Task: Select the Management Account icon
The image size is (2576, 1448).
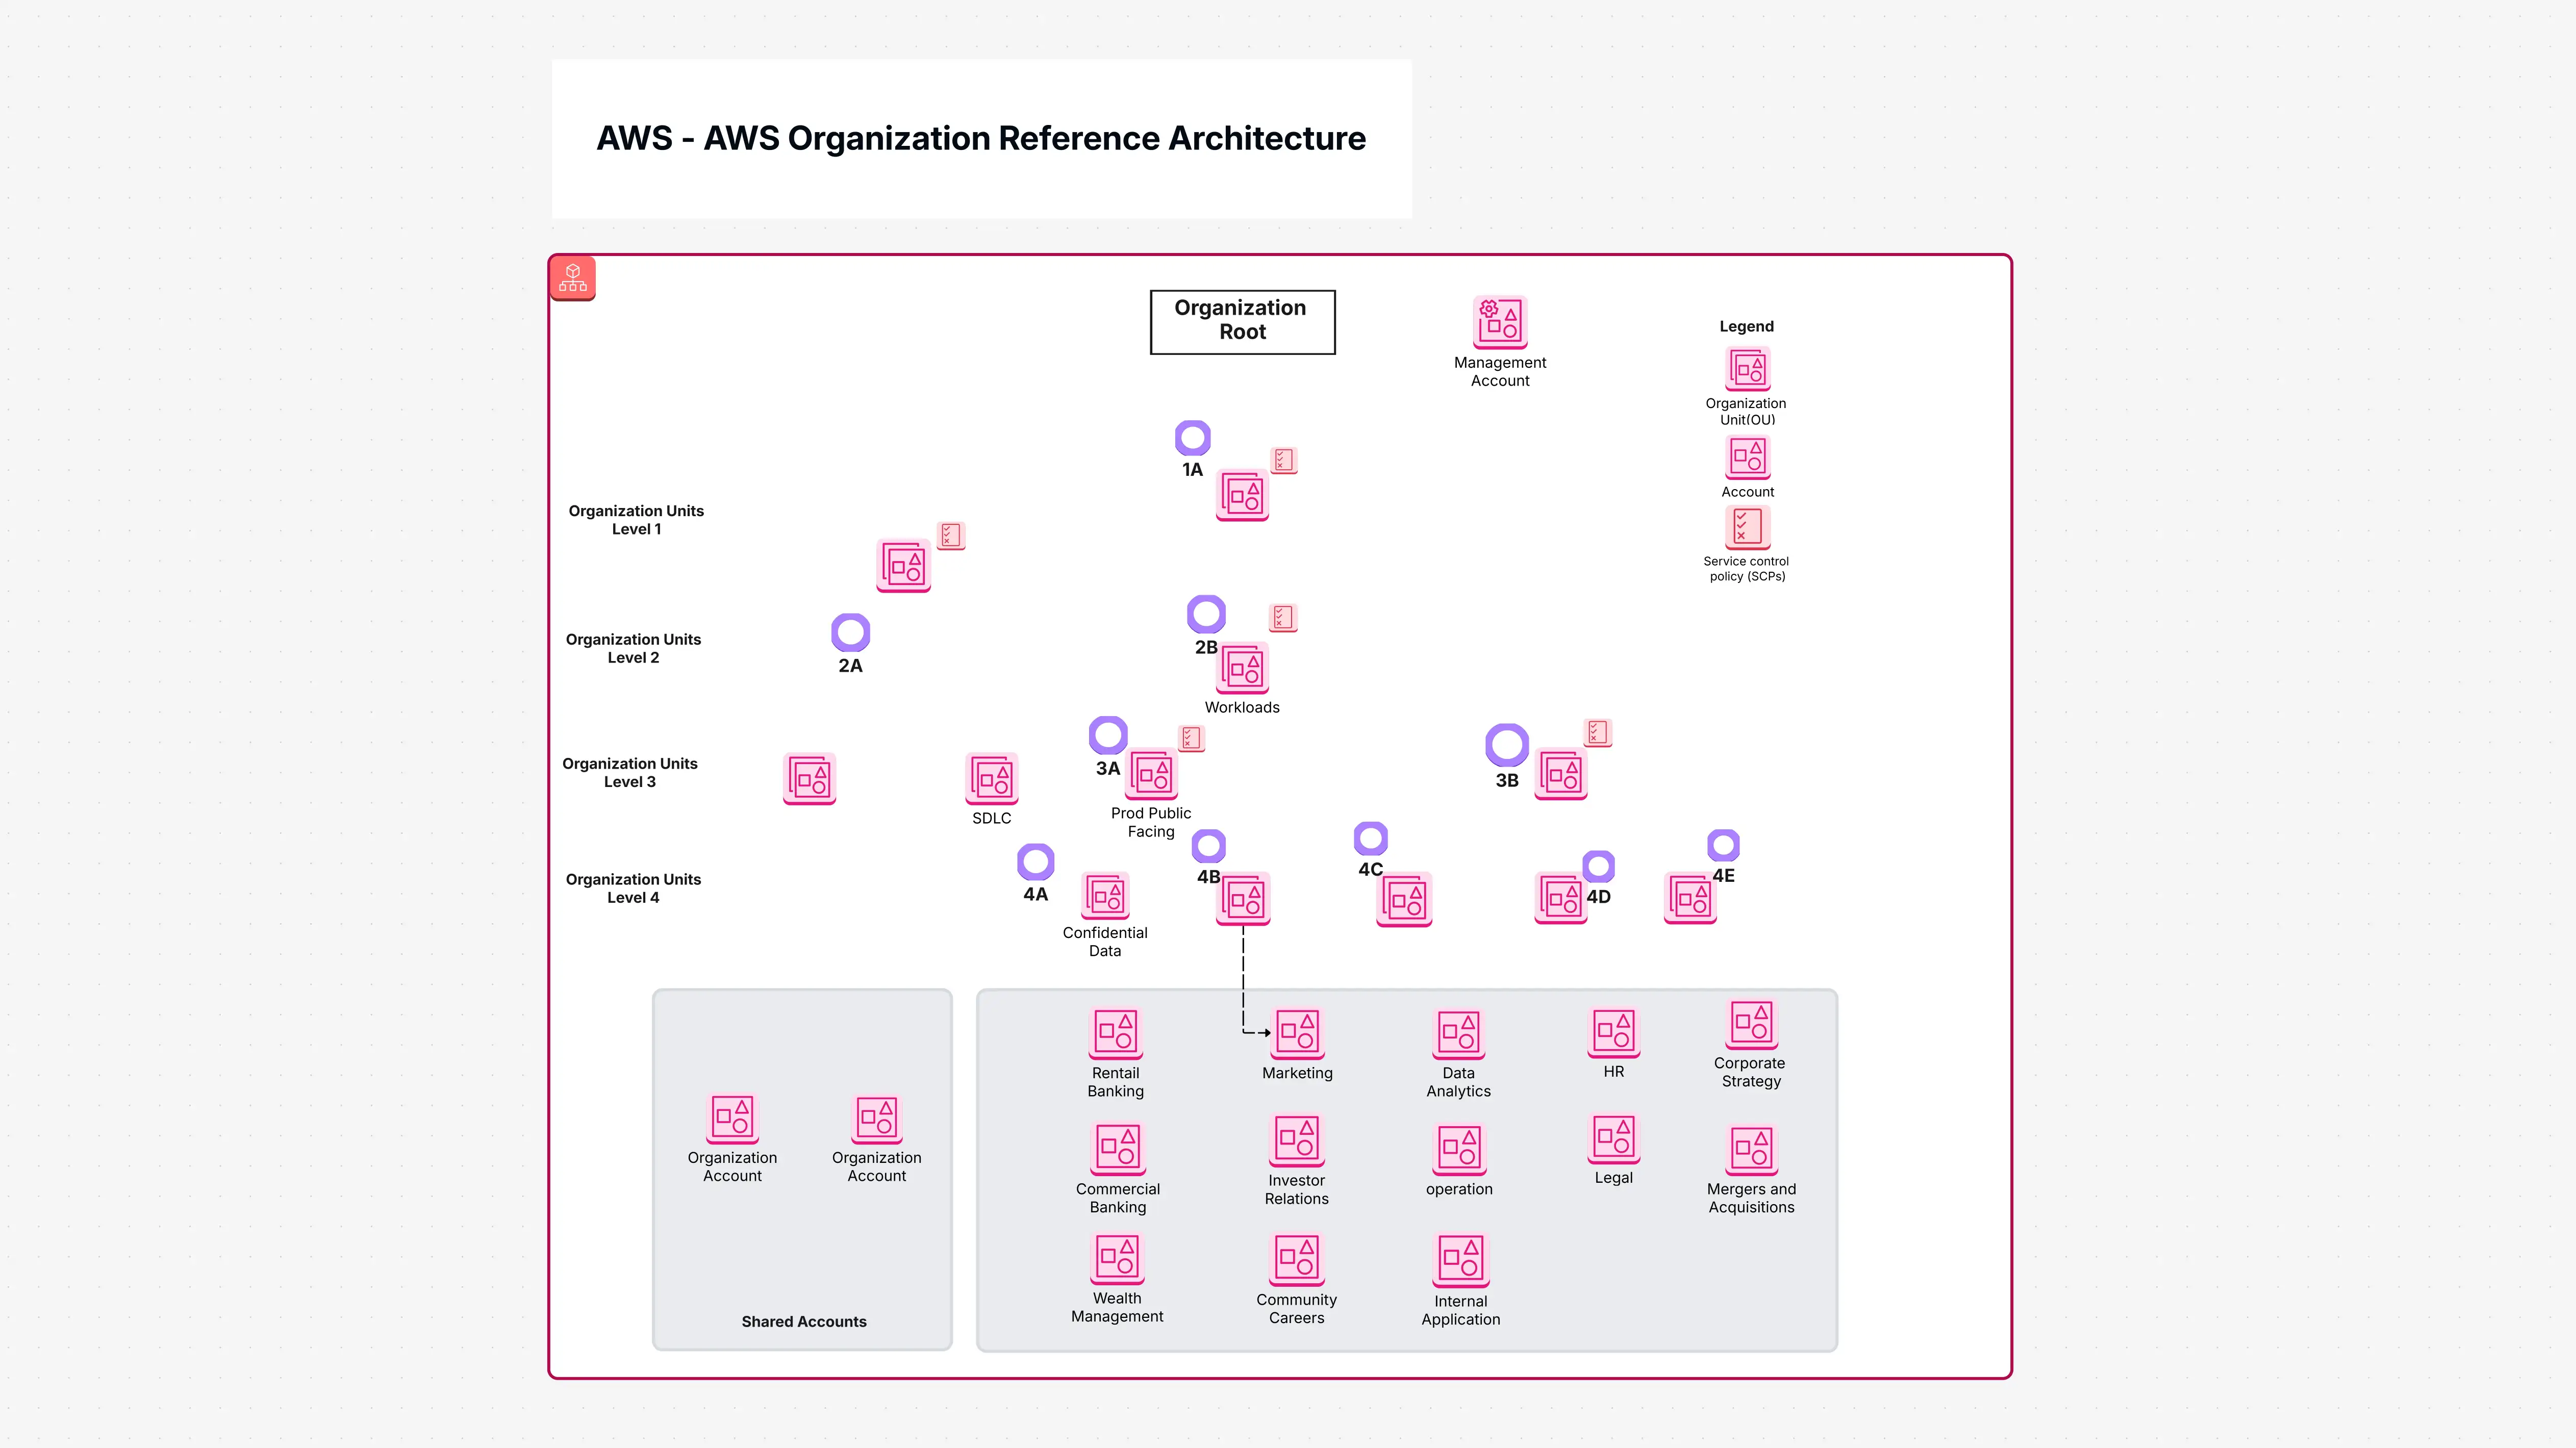Action: point(1499,320)
